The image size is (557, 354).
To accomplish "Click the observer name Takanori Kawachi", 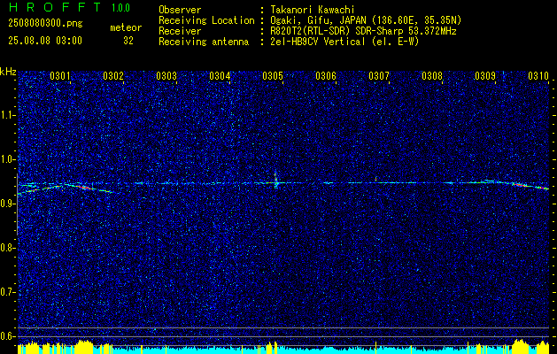I will tap(312, 10).
